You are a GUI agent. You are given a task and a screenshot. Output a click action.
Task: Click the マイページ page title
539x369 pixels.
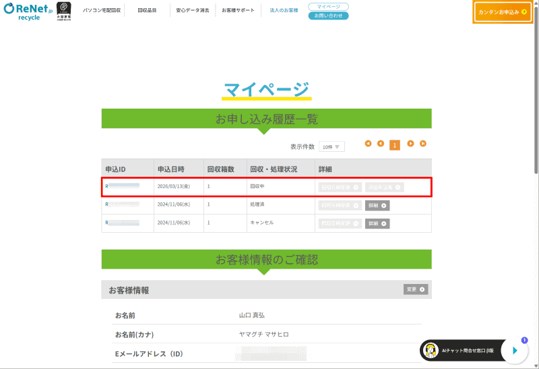(266, 90)
